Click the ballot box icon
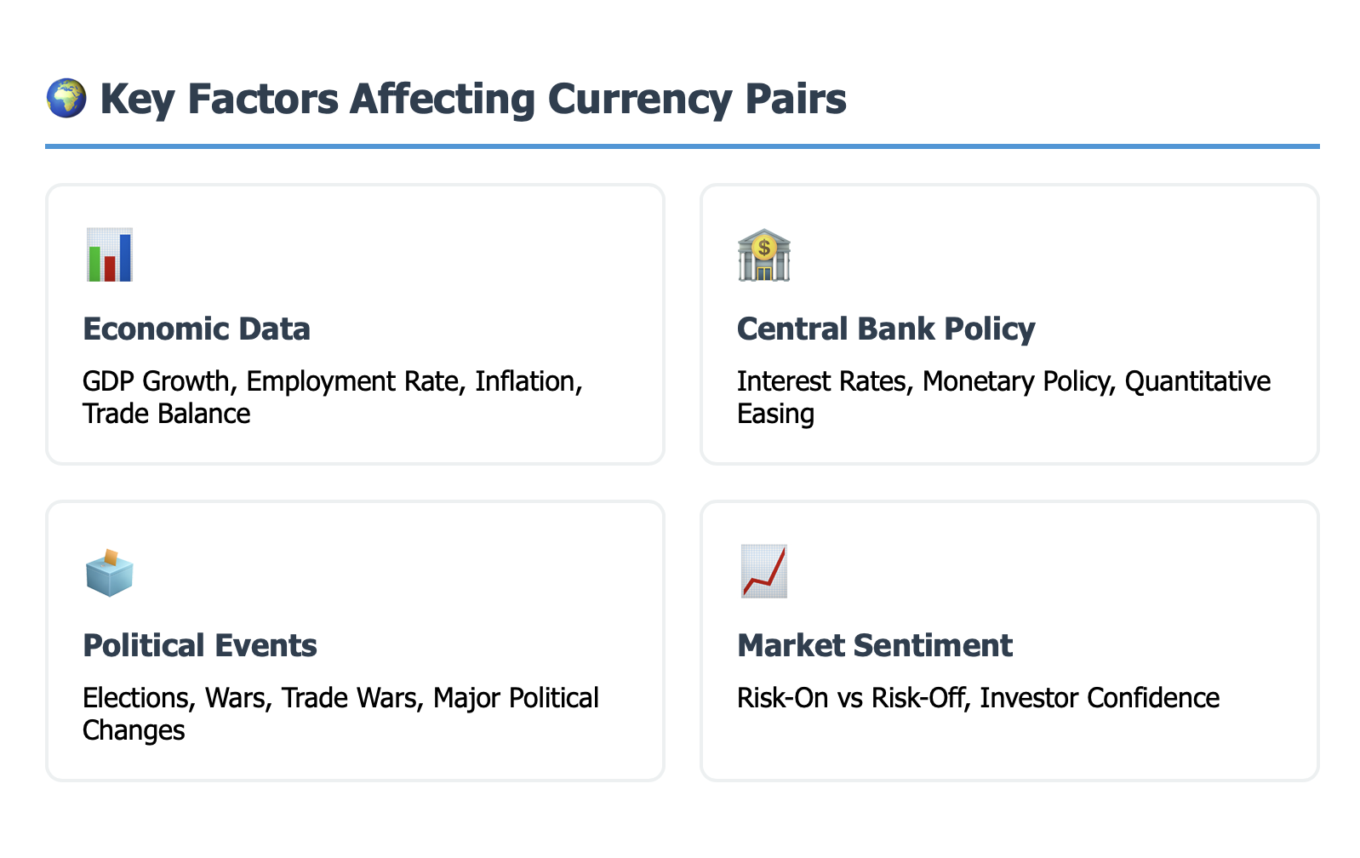1360x858 pixels. (x=110, y=572)
